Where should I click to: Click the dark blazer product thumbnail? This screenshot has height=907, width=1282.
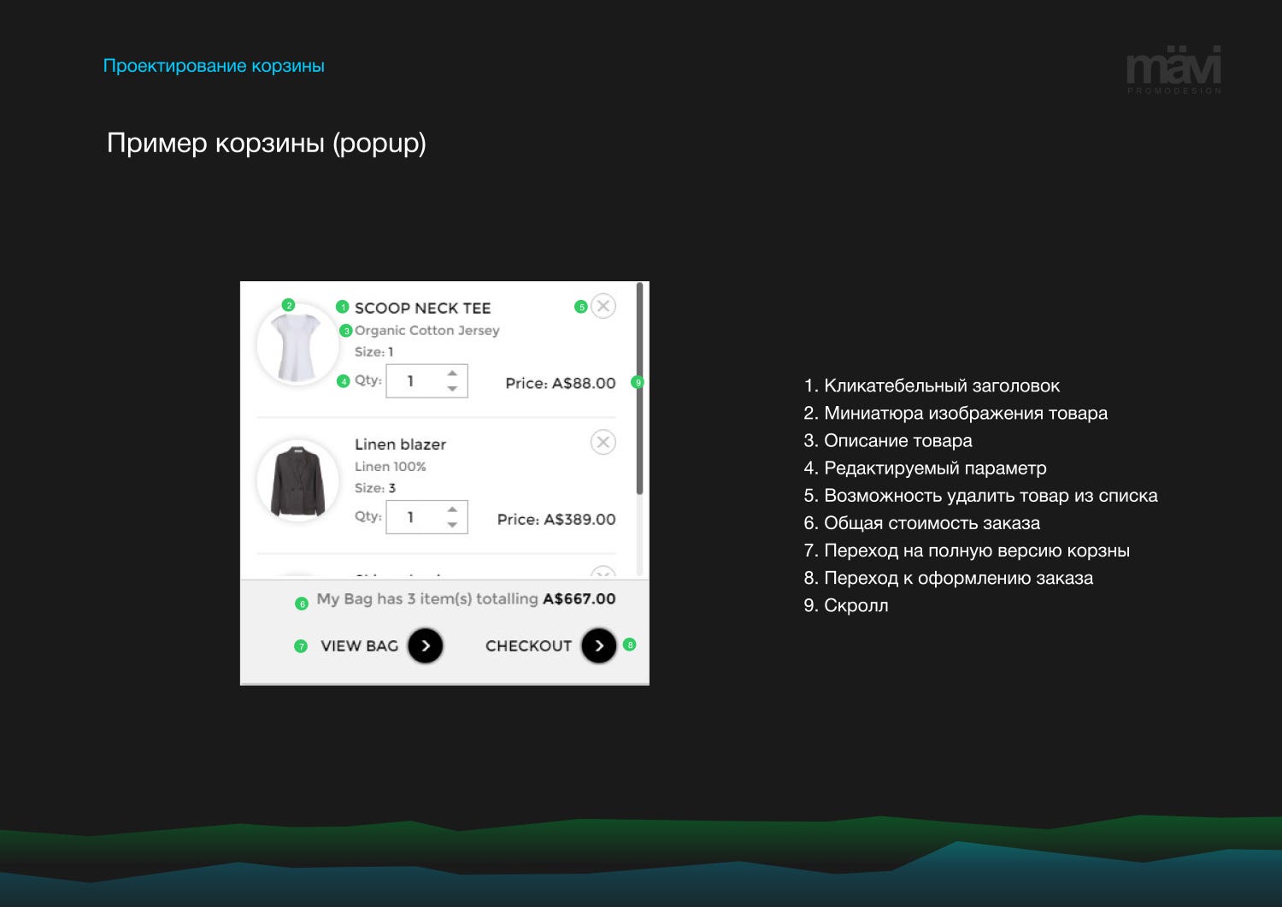click(x=298, y=481)
